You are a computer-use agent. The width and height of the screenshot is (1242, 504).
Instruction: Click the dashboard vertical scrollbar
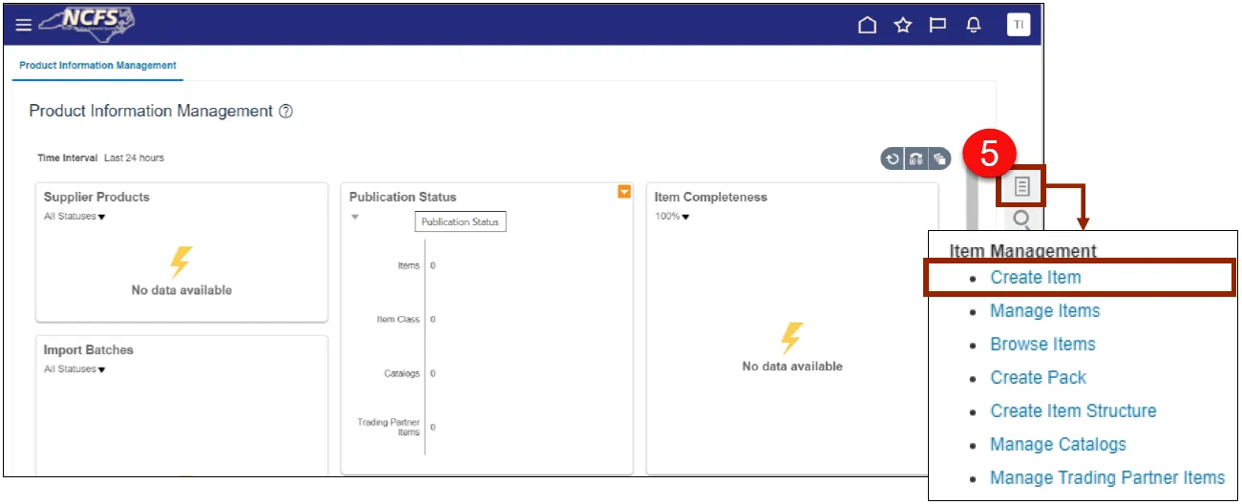point(971,286)
